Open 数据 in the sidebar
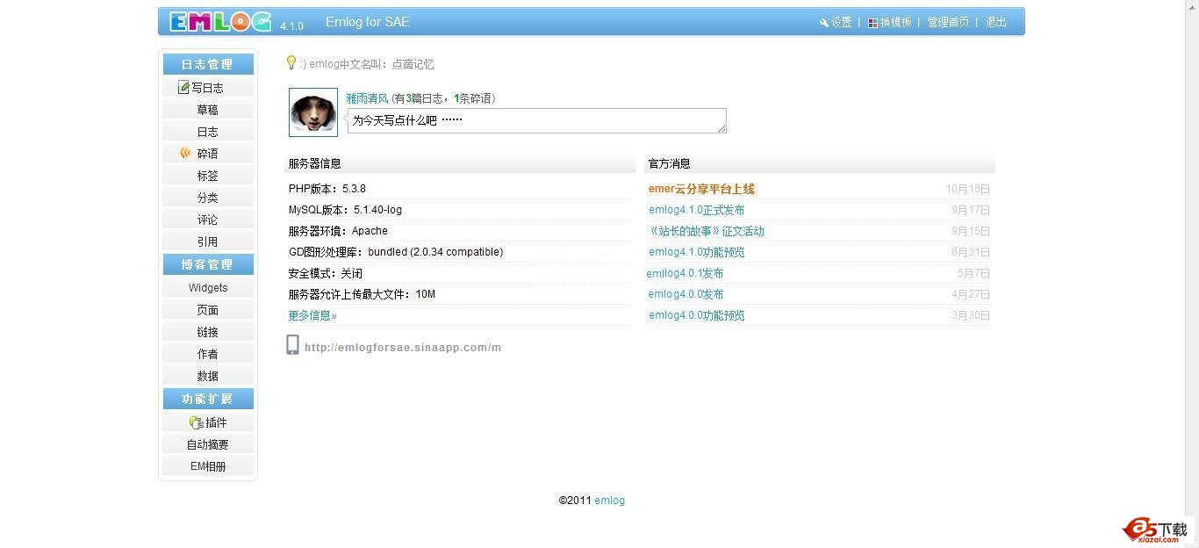Screen dimensions: 1199x548 point(208,376)
